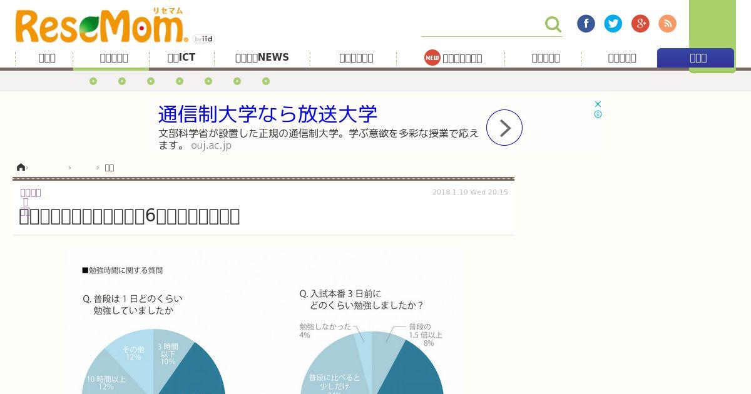Open the Google+ icon
This screenshot has width=751, height=394.
point(640,24)
